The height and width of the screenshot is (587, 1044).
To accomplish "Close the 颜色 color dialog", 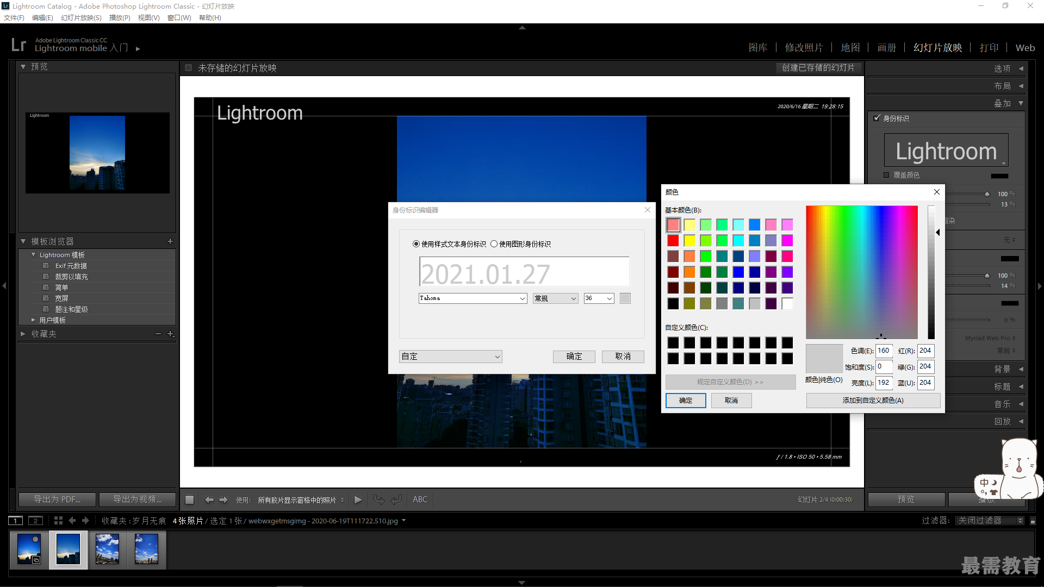I will tap(937, 192).
